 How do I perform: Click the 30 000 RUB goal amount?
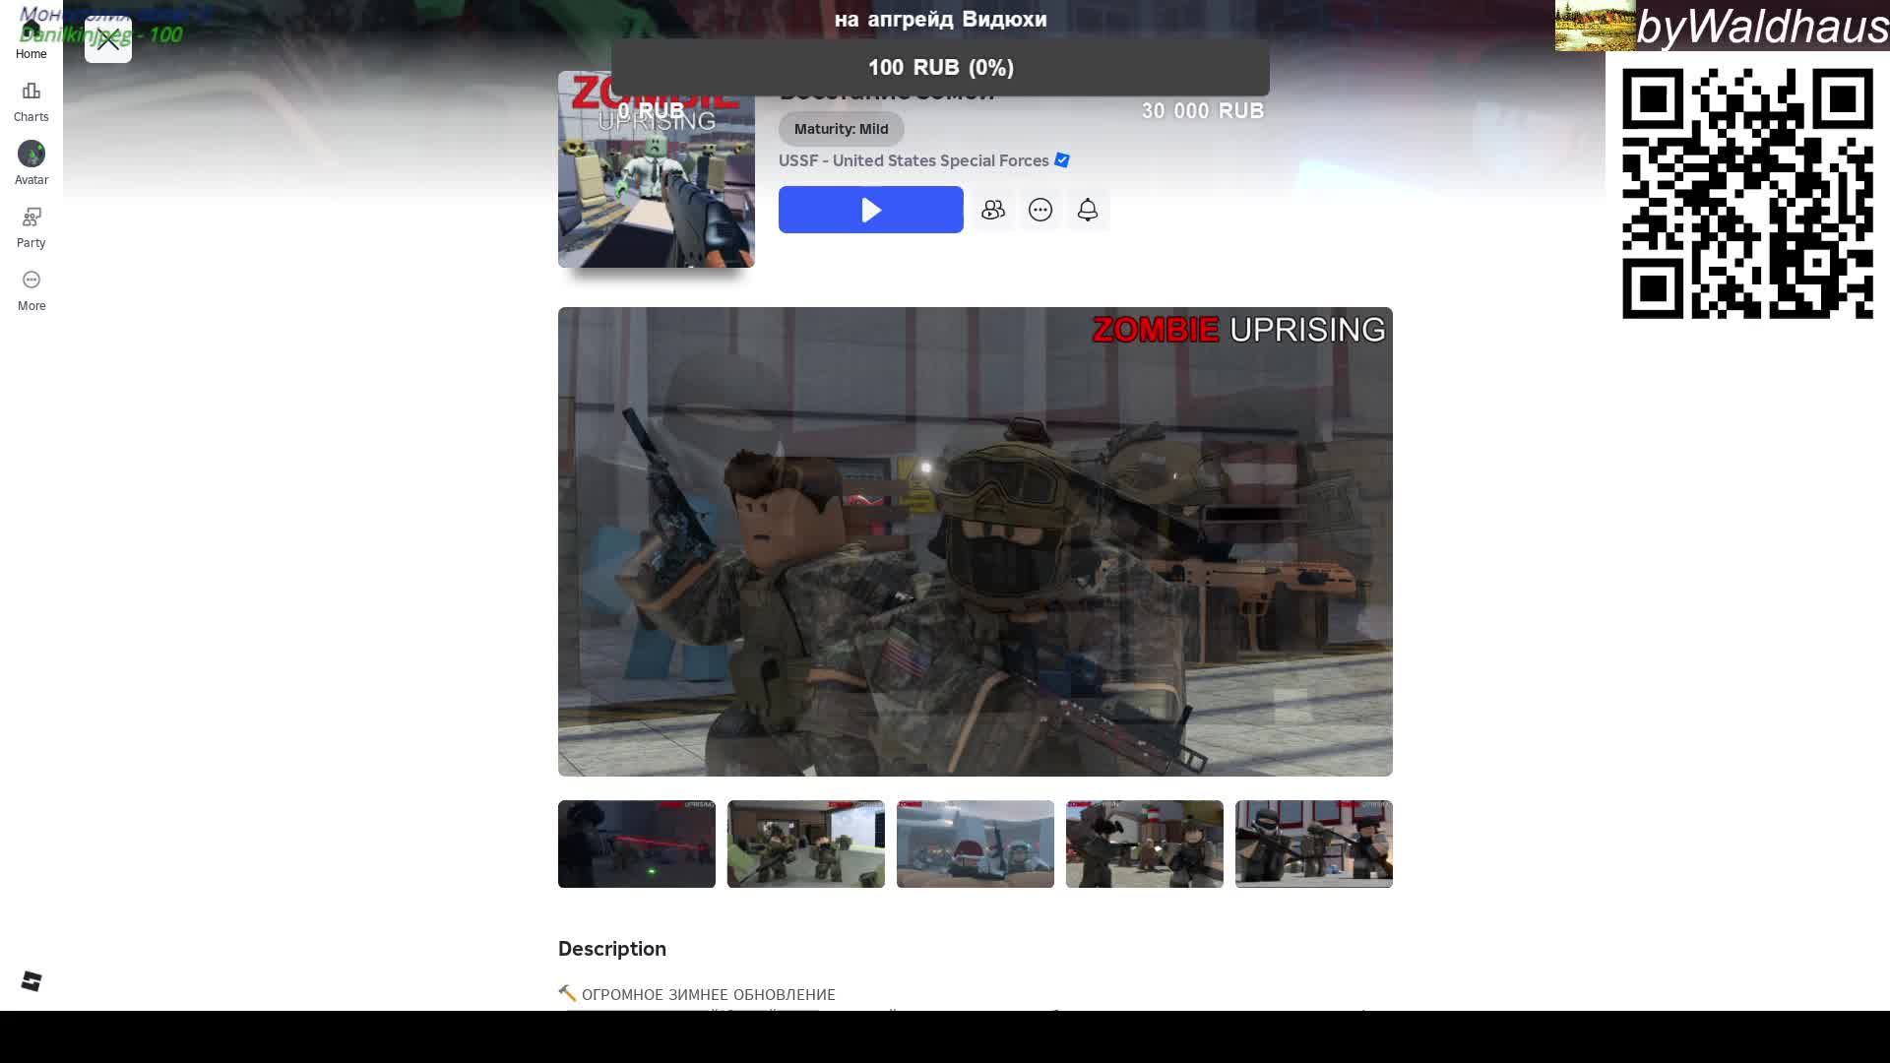(1203, 111)
